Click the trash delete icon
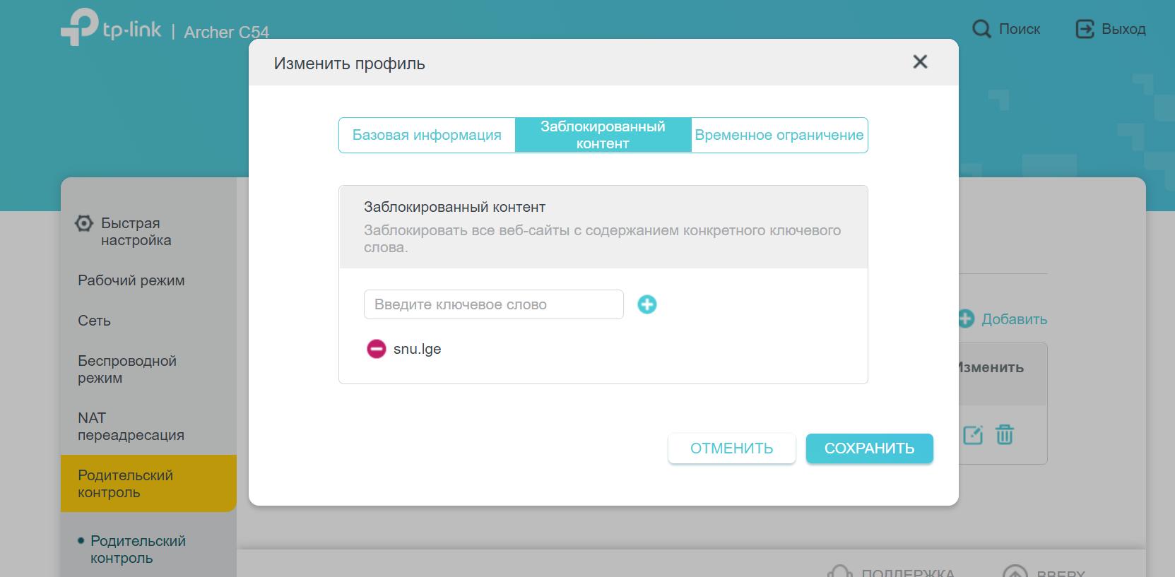This screenshot has width=1175, height=577. 1004,434
